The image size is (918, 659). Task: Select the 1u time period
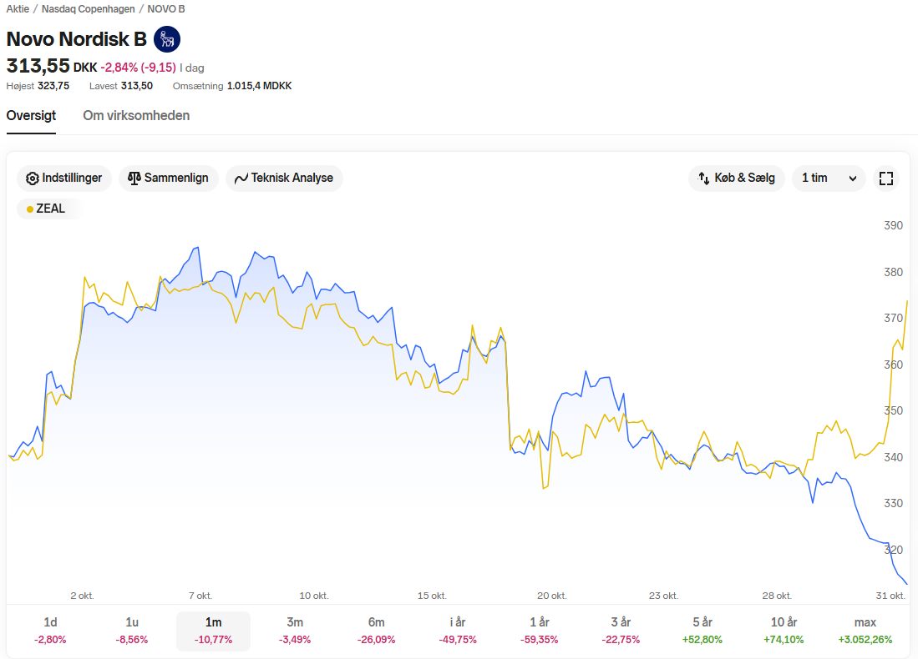click(132, 631)
